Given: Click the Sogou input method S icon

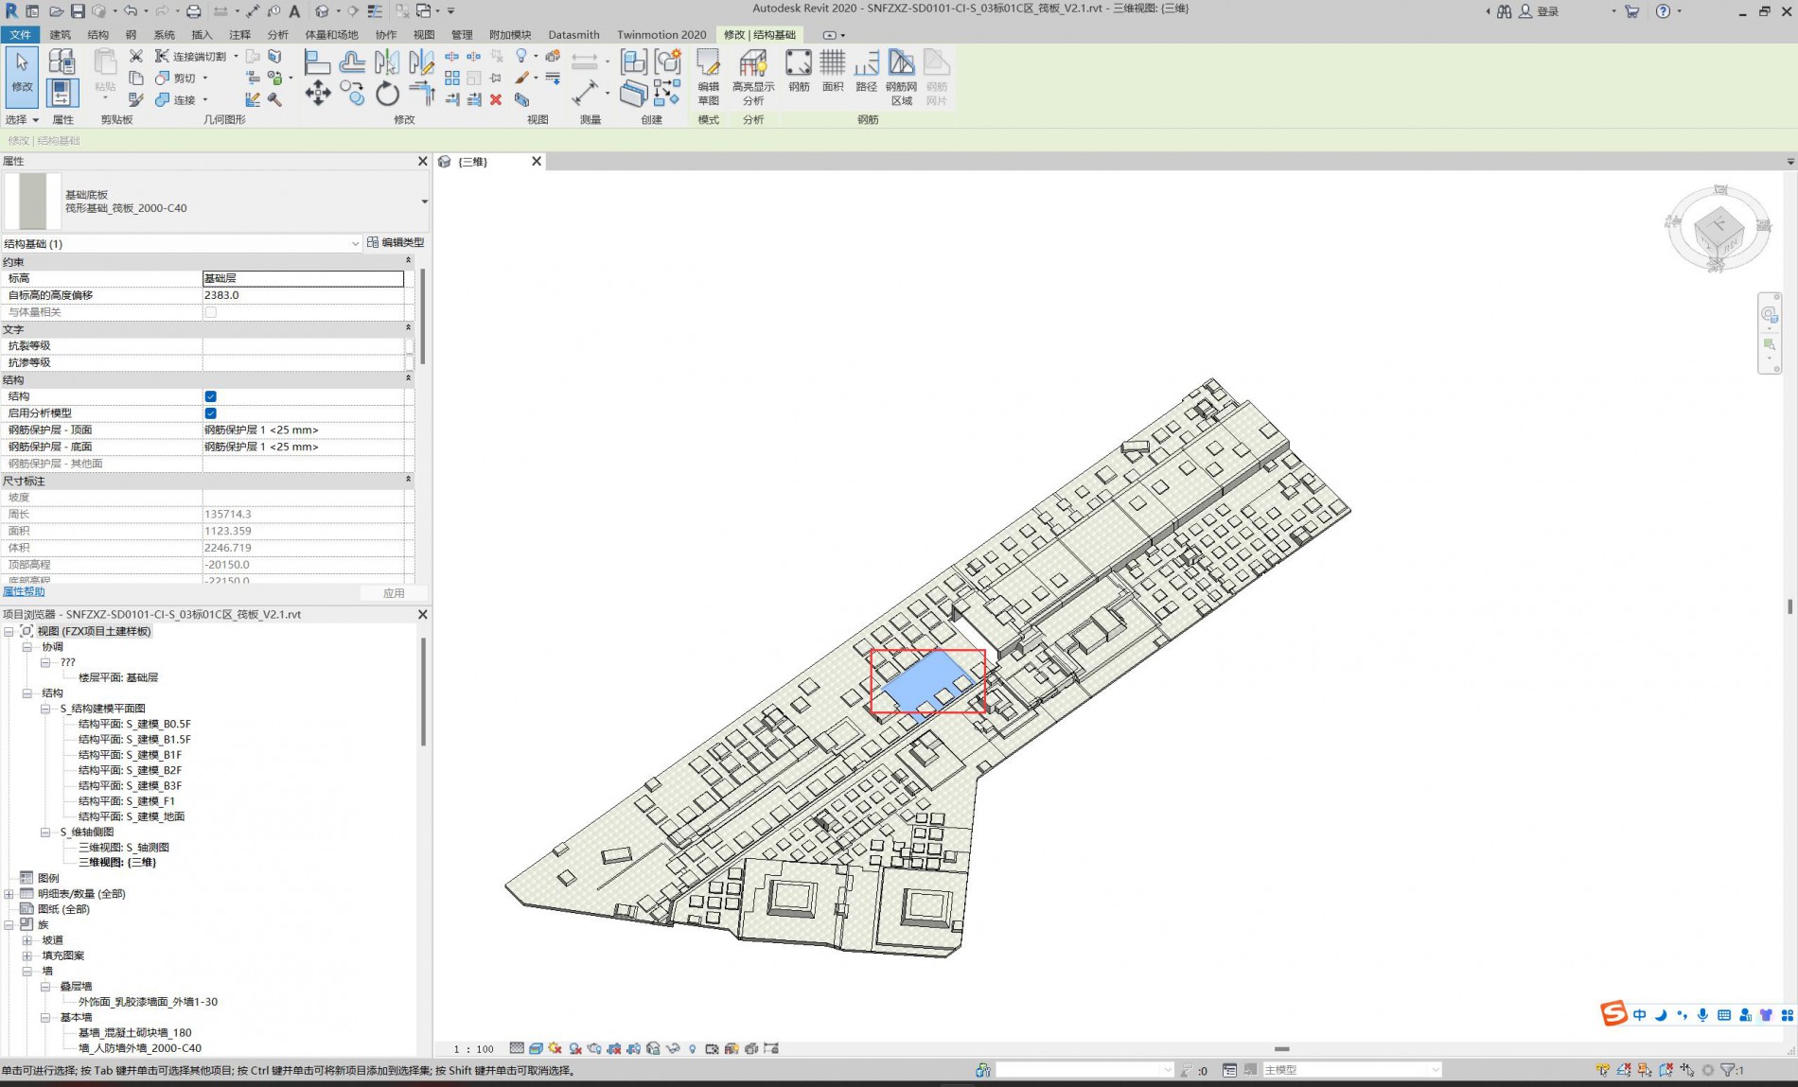Looking at the screenshot, I should (x=1613, y=1013).
